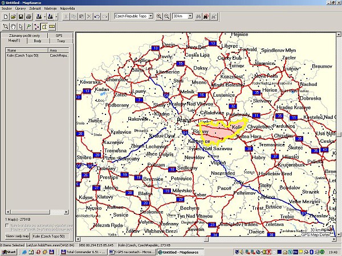This screenshot has height=256, width=342.
Task: Click Receive from Device icon
Action: coord(50,16)
